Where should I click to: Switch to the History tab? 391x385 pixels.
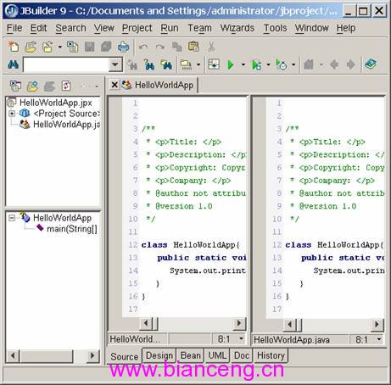(x=271, y=355)
